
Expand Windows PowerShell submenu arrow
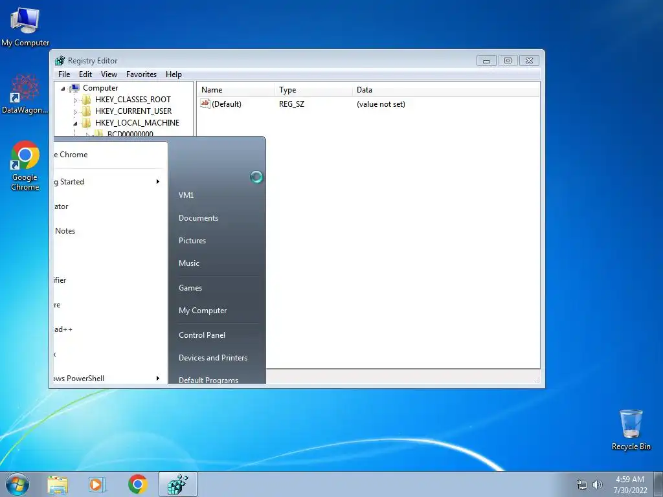[158, 378]
